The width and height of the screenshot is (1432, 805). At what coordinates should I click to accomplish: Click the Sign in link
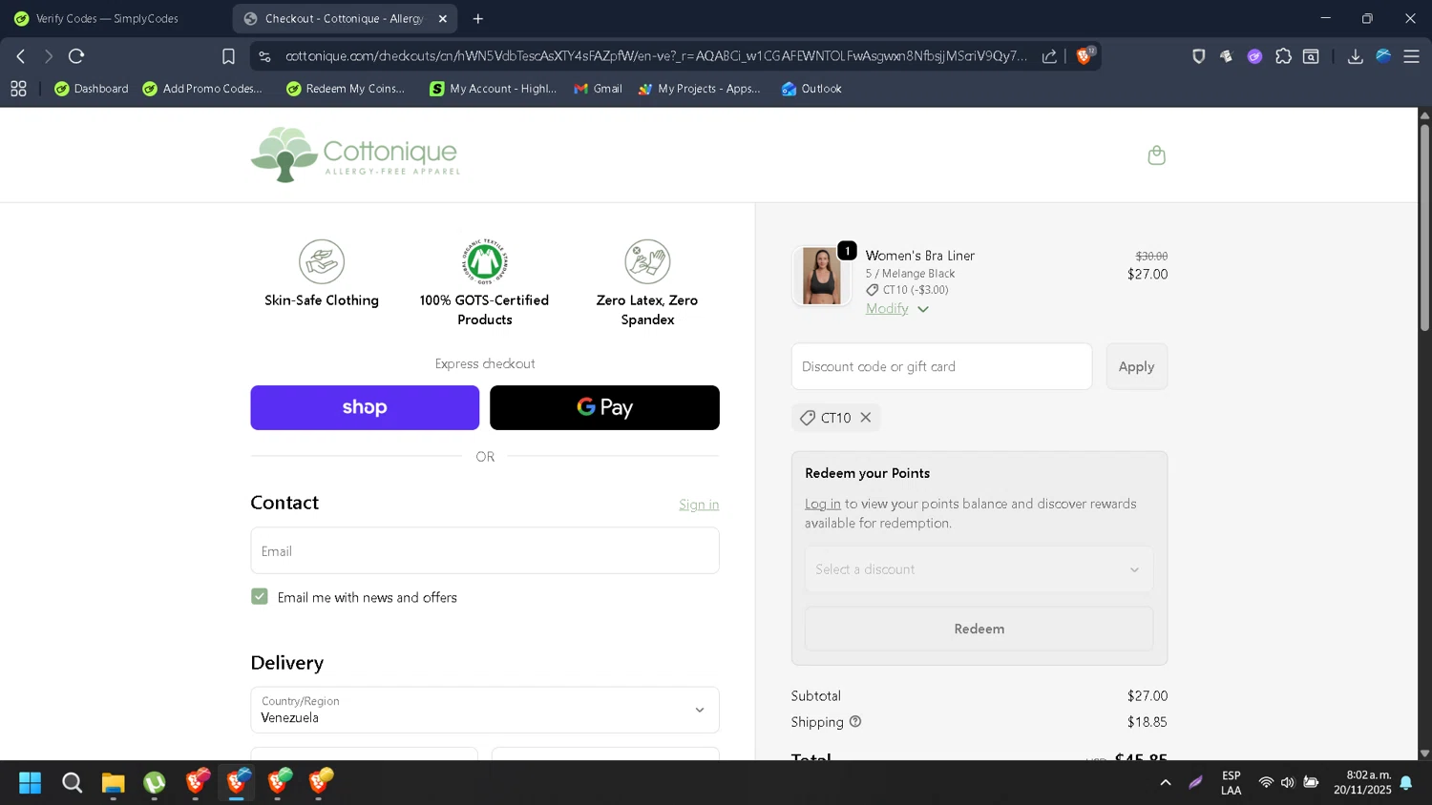(x=699, y=505)
